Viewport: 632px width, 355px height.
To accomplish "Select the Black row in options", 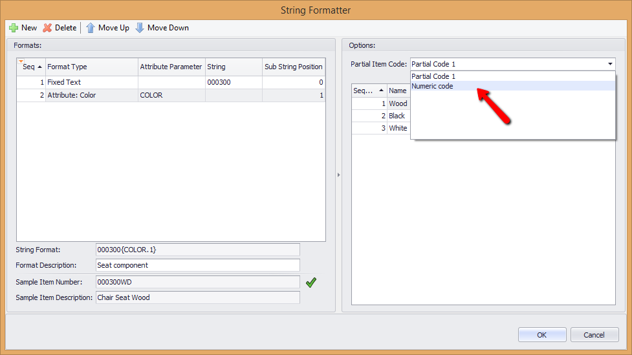I will (x=381, y=116).
